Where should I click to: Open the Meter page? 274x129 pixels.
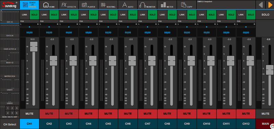tap(167, 5)
